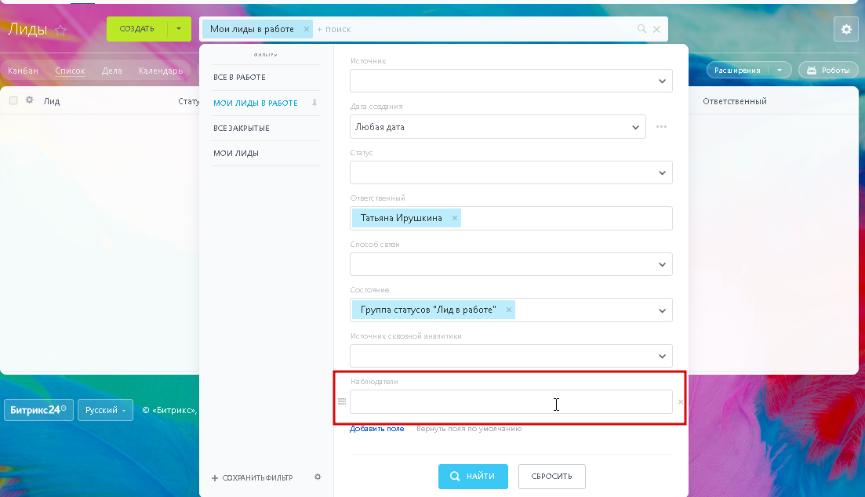The height and width of the screenshot is (497, 865).
Task: Click the magnifier icon in the search bar
Action: tap(641, 29)
